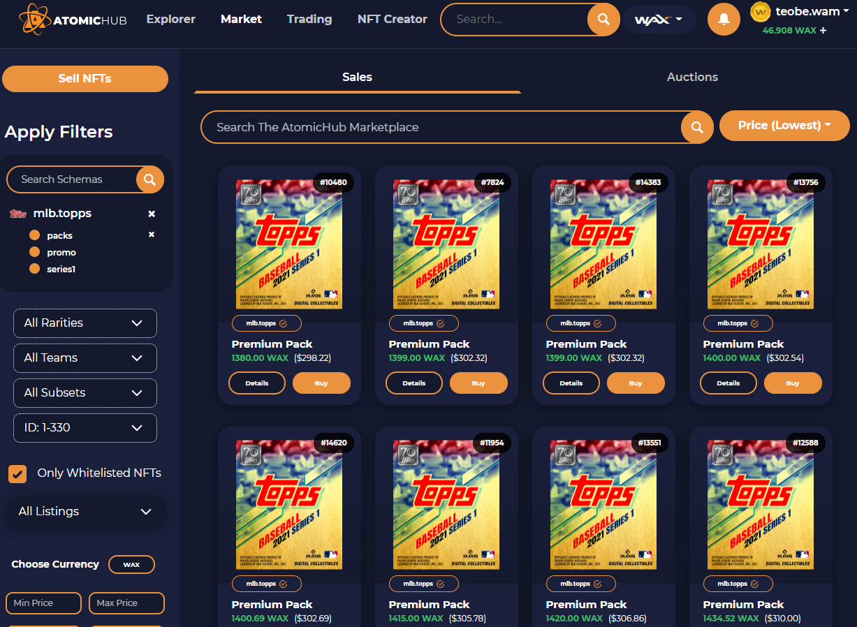
Task: Open the NFT Creator menu
Action: point(392,20)
